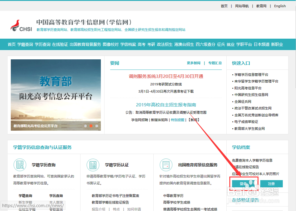This screenshot has height=211, width=296.
Task: Select 港澳台招生 in the navigation bar
Action: 184,44
